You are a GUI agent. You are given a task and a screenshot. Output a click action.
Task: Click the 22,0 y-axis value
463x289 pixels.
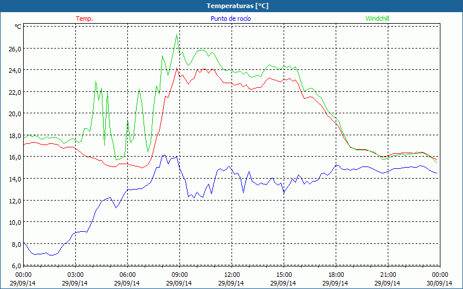[15, 92]
